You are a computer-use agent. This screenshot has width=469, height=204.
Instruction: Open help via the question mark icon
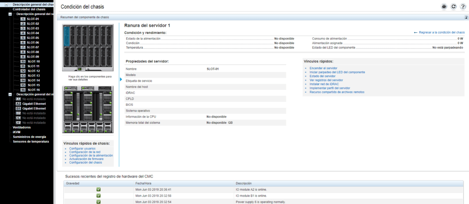click(463, 6)
